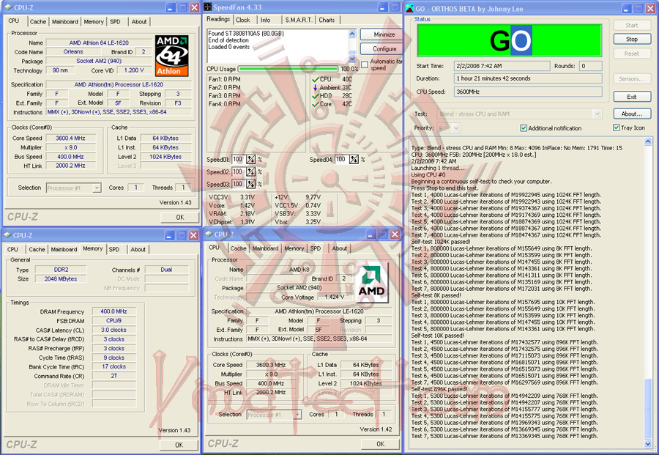The image size is (659, 455).
Task: Click CAS# Latency value 3.0 clocks
Action: [114, 330]
